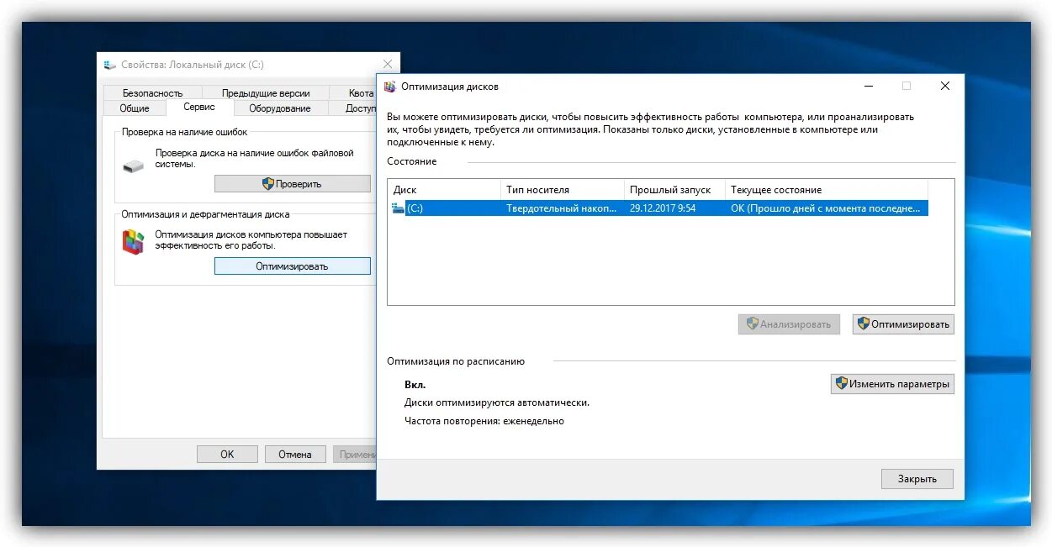Open the Оборудование tab
1052x547 pixels.
278,108
